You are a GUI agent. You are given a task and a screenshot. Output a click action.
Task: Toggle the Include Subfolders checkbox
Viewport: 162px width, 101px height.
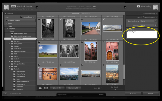pyautogui.click(x=21, y=17)
